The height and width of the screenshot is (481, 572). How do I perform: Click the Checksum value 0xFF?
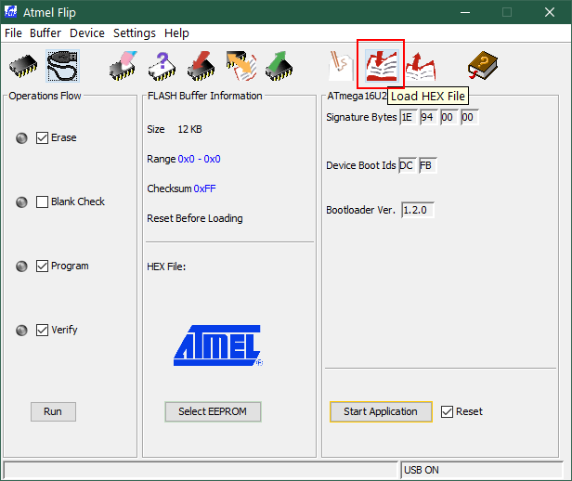204,188
